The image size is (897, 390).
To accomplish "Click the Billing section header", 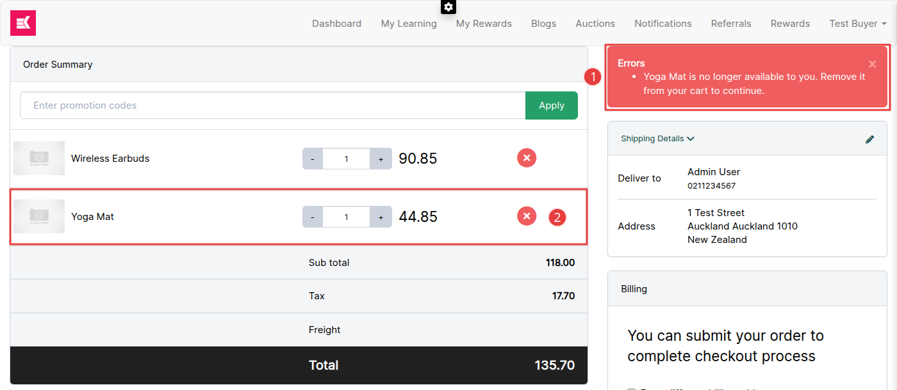I will point(747,289).
